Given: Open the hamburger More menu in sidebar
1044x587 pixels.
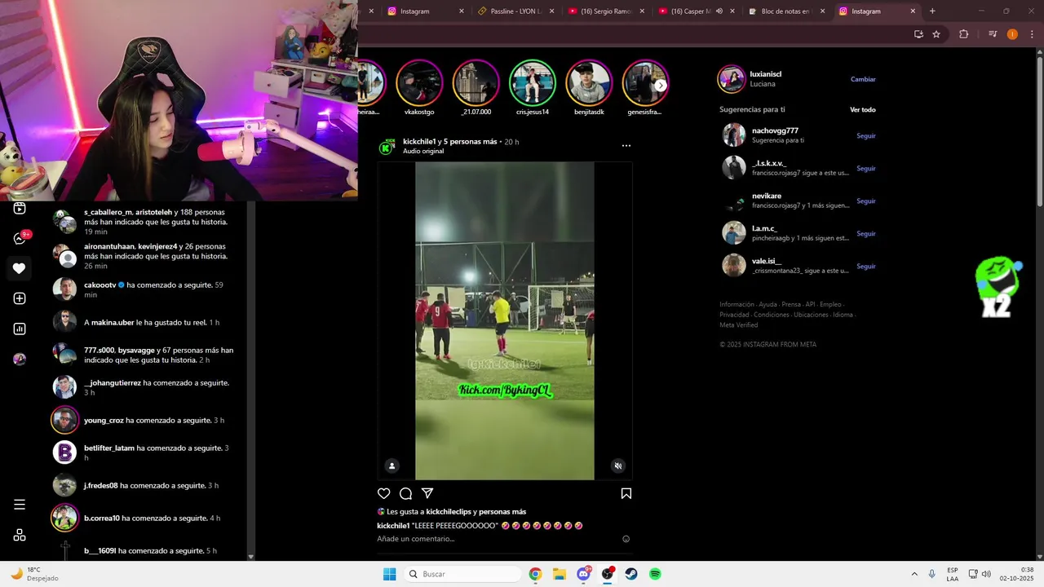Looking at the screenshot, I should pos(20,505).
